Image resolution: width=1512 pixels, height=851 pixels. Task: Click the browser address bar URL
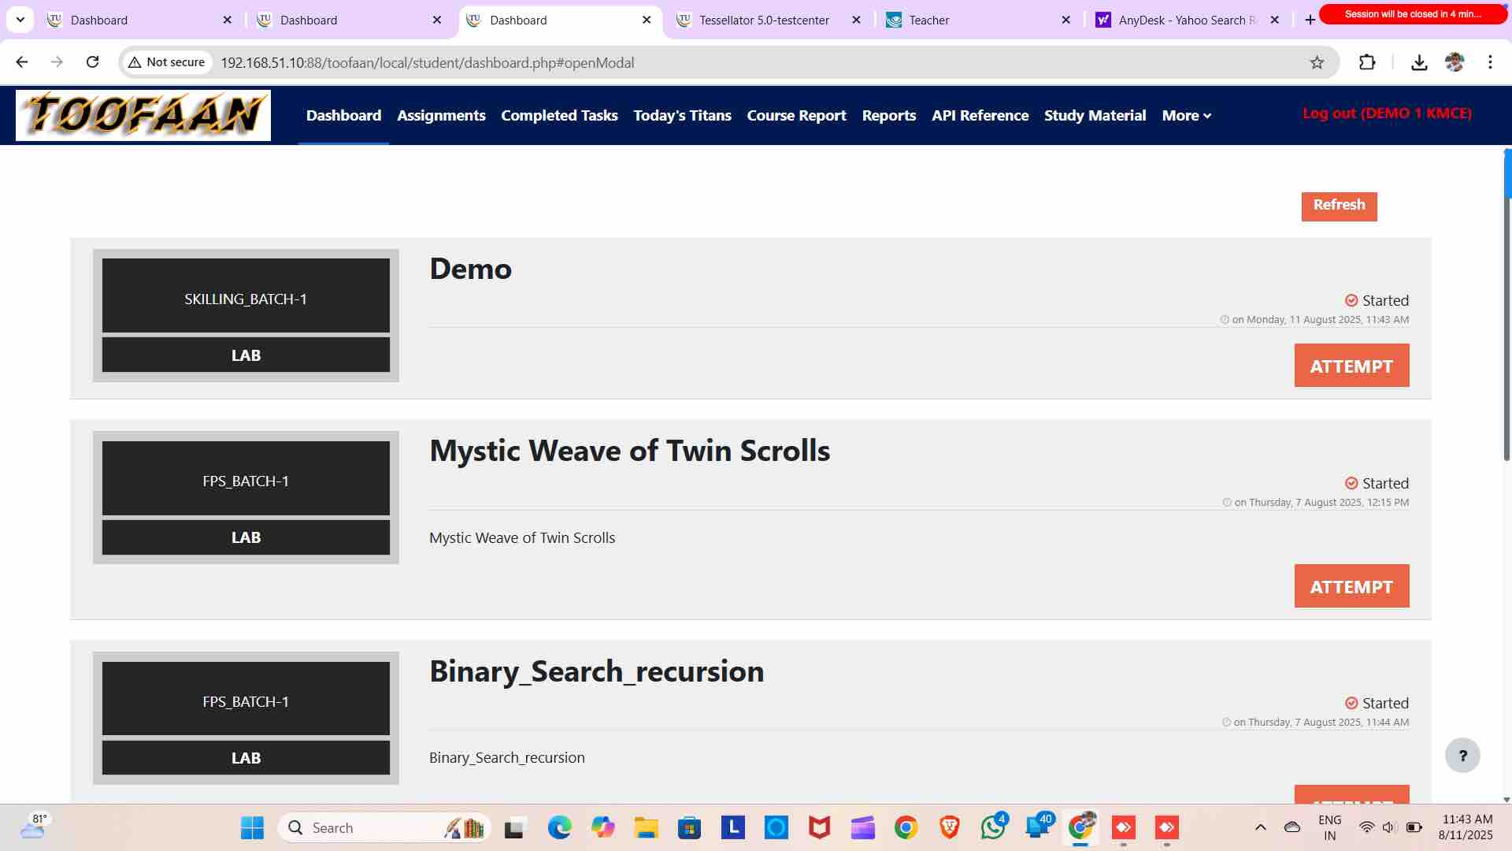pyautogui.click(x=427, y=62)
